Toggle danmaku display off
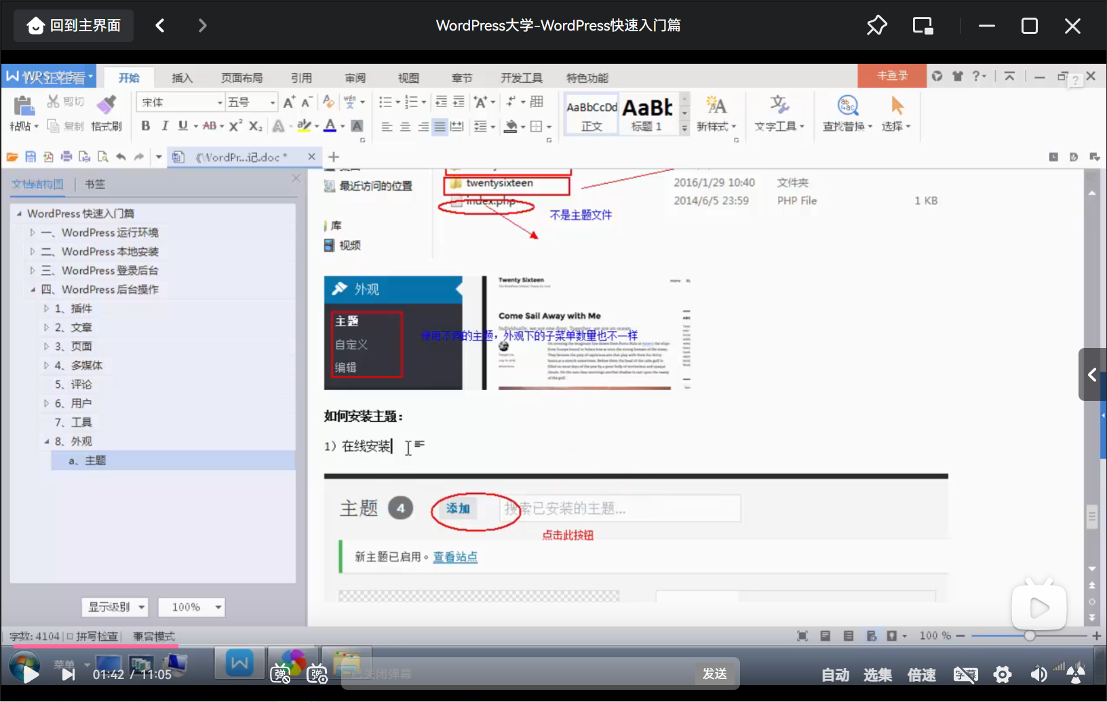The image size is (1107, 702). [x=281, y=674]
